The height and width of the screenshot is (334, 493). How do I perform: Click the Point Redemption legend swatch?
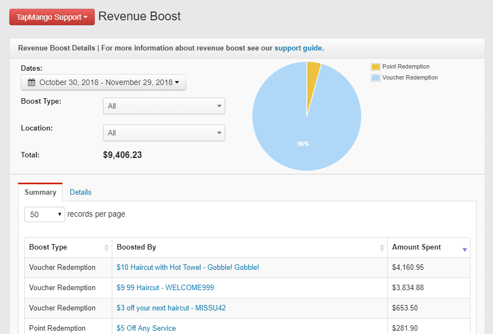point(375,67)
